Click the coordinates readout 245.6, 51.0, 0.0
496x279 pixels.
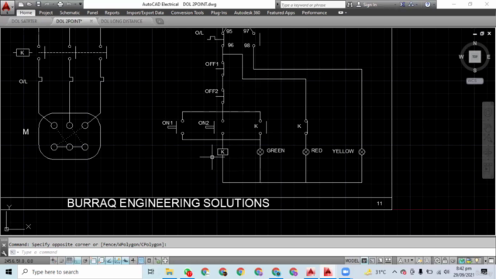pyautogui.click(x=19, y=261)
